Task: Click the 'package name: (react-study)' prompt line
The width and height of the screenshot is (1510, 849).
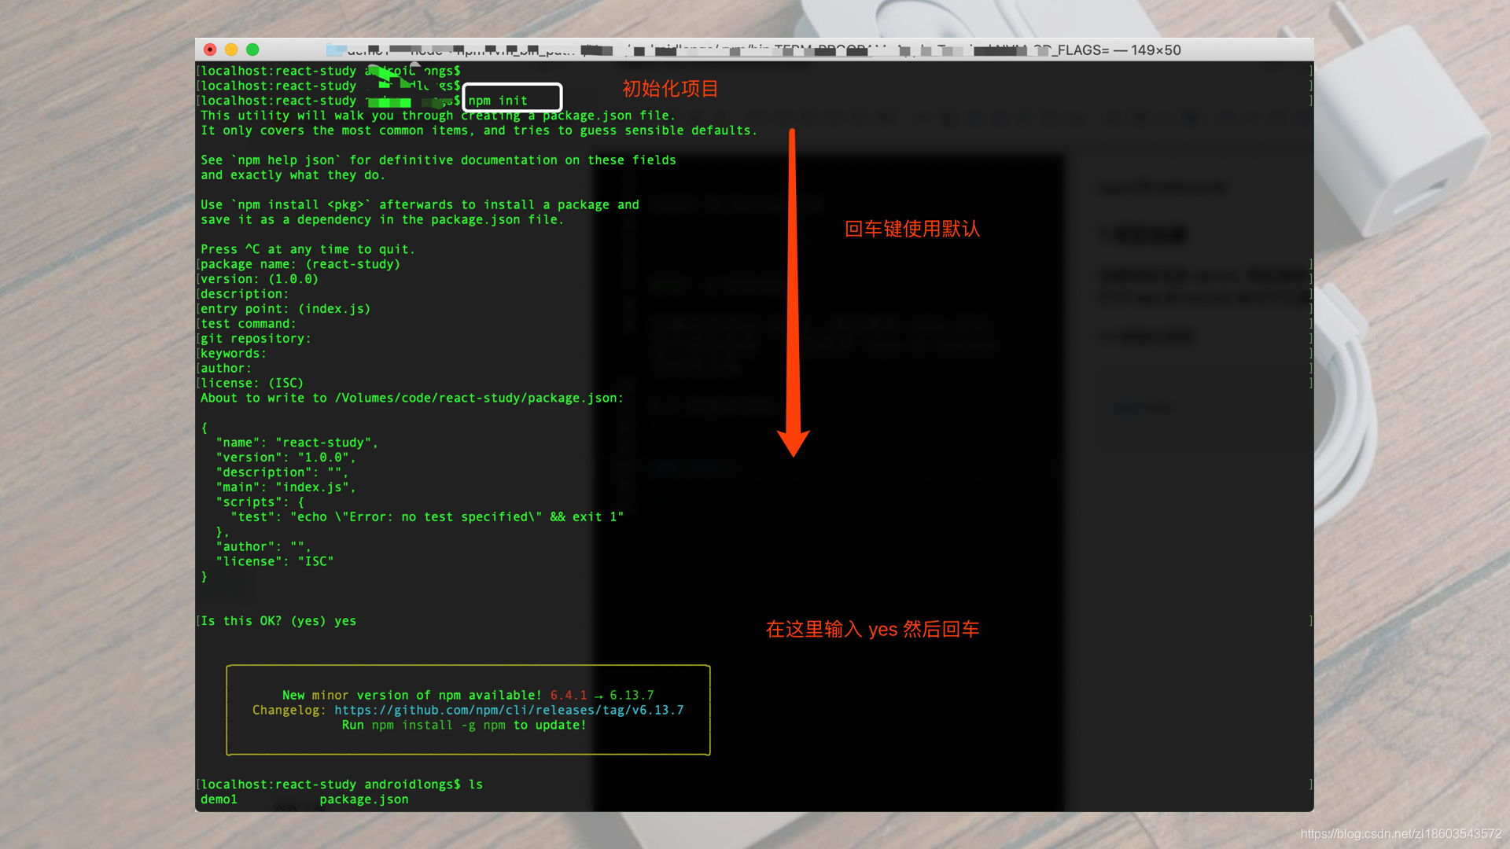Action: [x=300, y=264]
